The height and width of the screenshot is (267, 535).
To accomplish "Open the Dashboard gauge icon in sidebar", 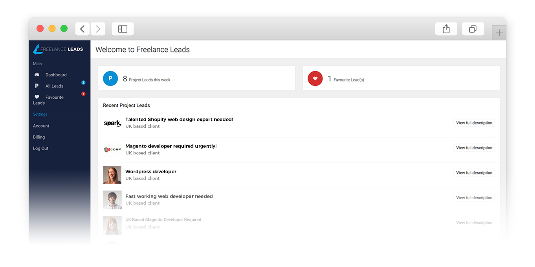I will (37, 75).
